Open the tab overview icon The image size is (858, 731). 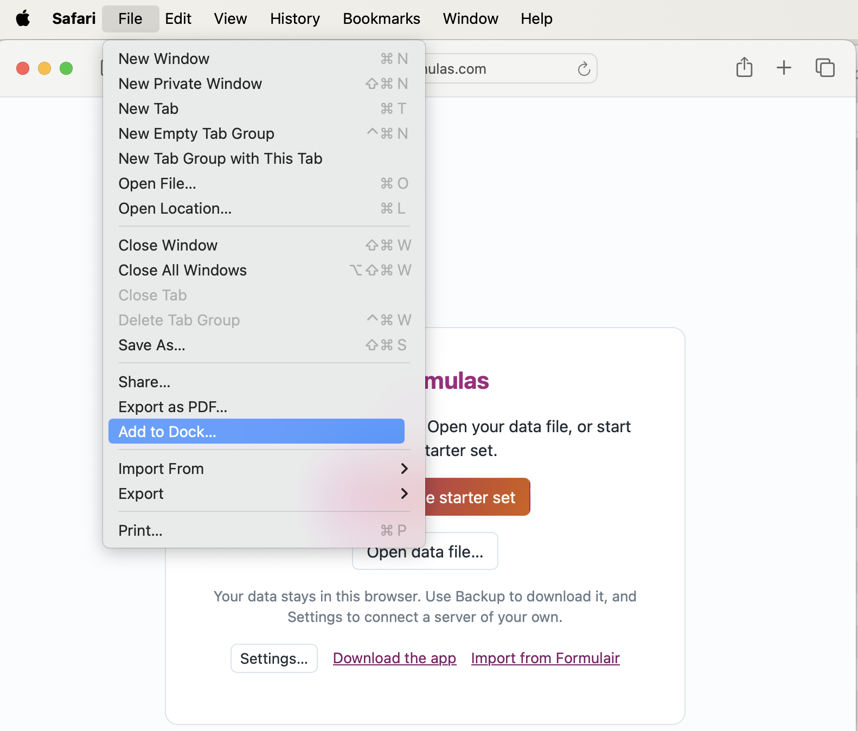click(x=825, y=68)
